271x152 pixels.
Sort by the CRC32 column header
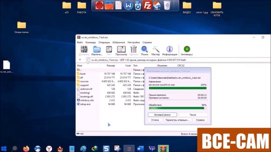coord(181,65)
